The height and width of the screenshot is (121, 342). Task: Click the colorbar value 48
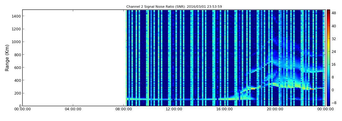tap(334, 13)
